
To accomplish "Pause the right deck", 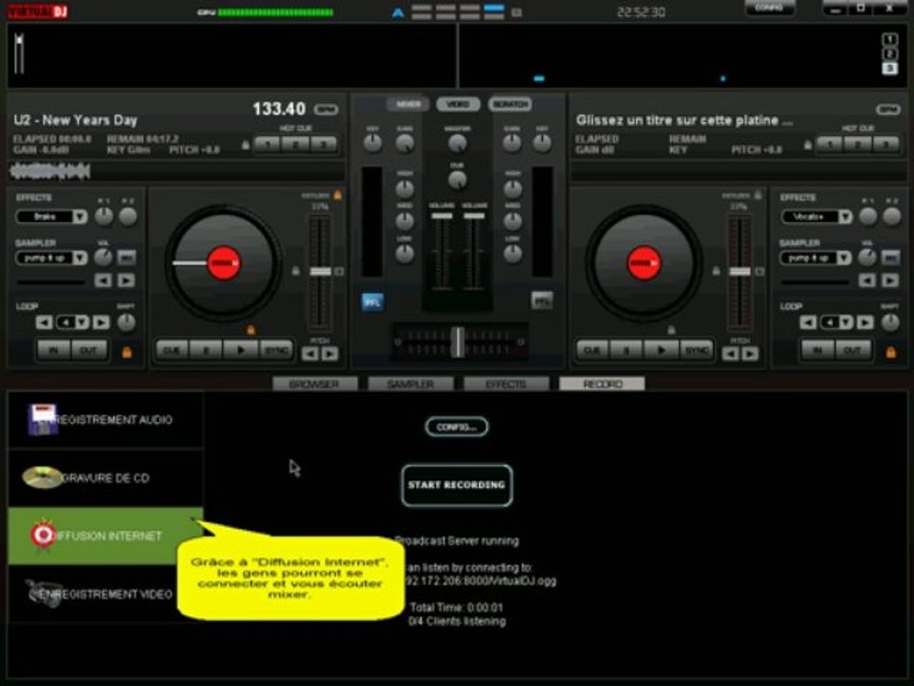I will click(x=626, y=350).
